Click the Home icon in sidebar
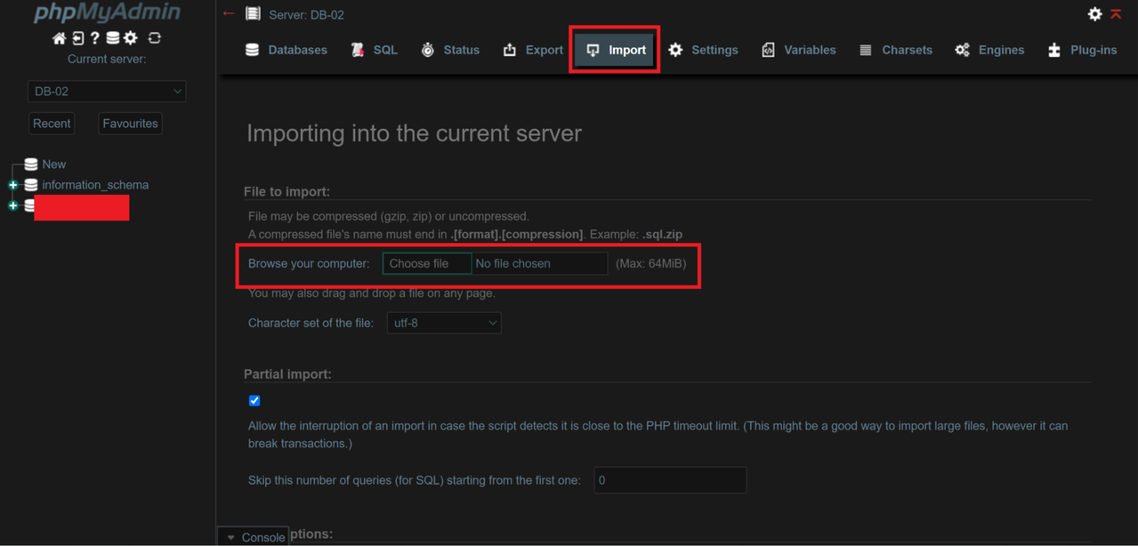Image resolution: width=1138 pixels, height=546 pixels. pyautogui.click(x=59, y=38)
